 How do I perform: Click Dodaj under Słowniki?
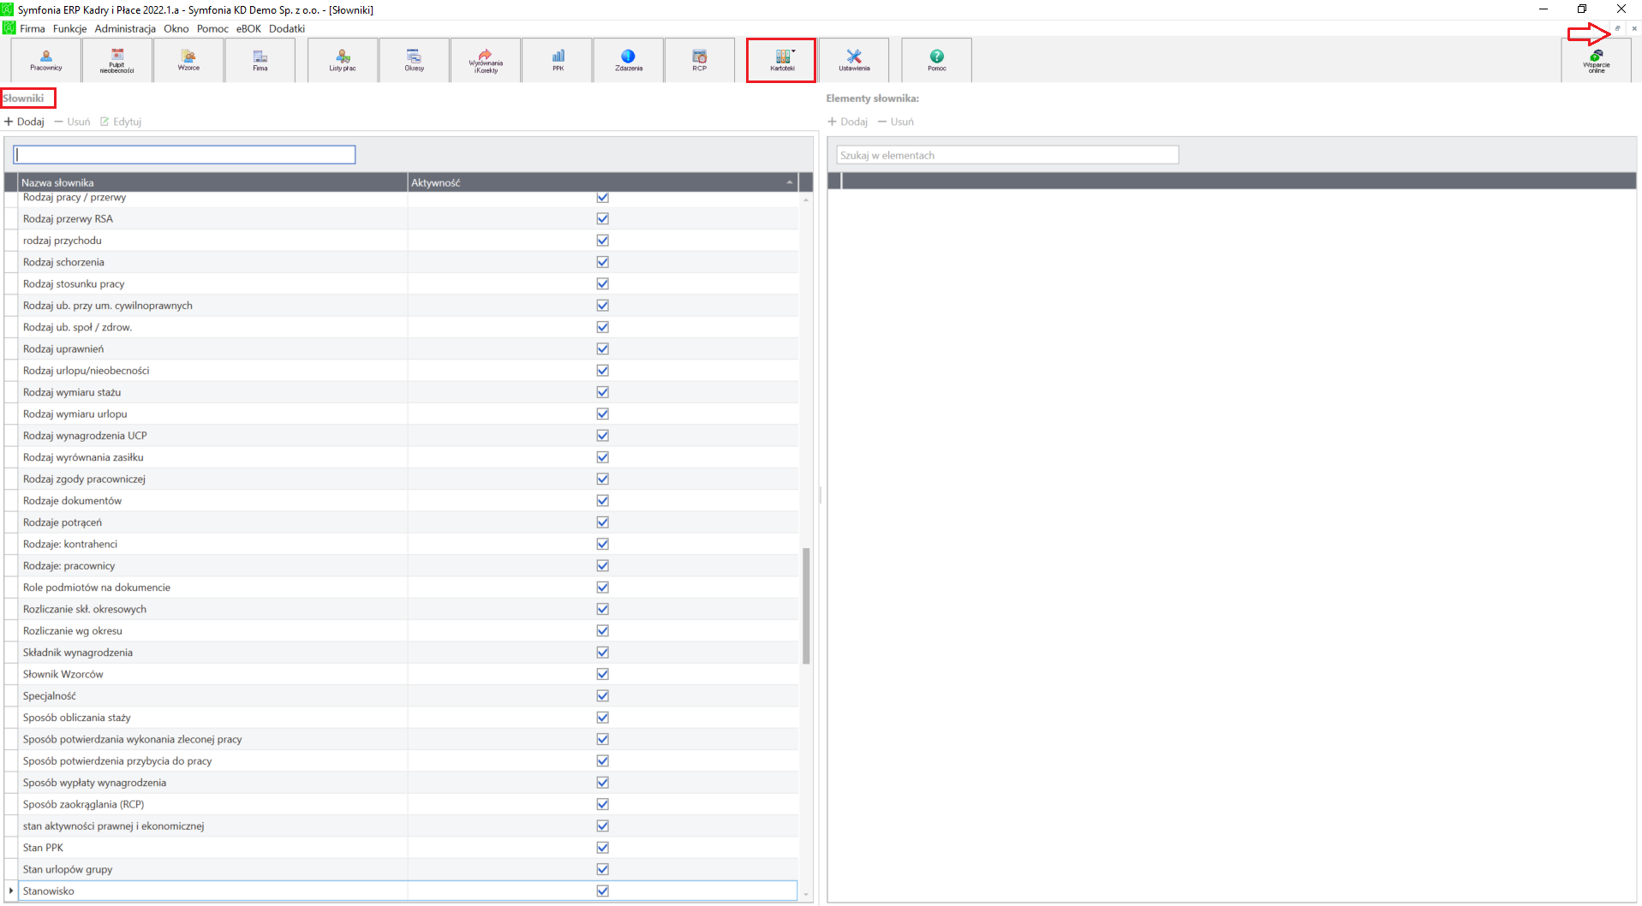coord(24,122)
